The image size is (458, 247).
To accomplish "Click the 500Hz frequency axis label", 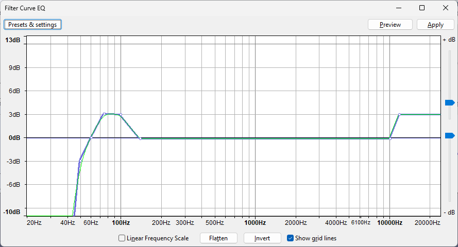I will 215,223.
